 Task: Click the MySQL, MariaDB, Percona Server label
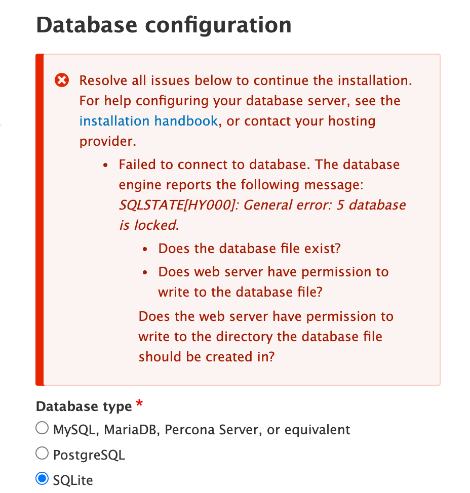pos(202,430)
